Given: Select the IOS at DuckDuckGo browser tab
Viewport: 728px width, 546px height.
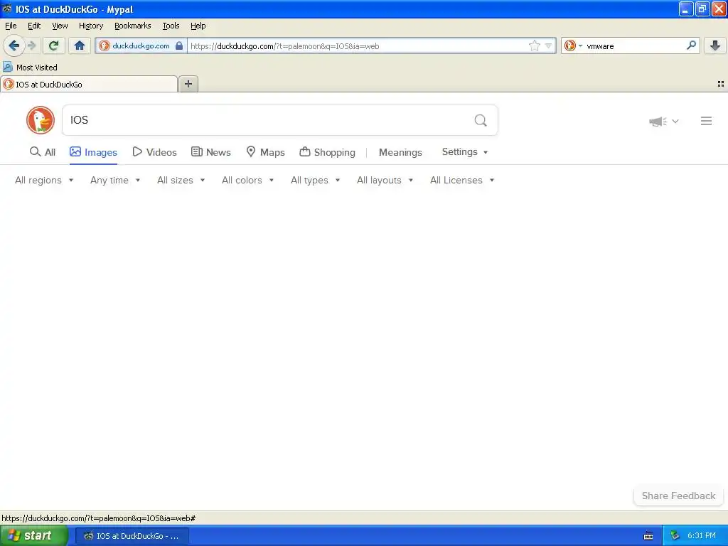Looking at the screenshot, I should tap(89, 84).
